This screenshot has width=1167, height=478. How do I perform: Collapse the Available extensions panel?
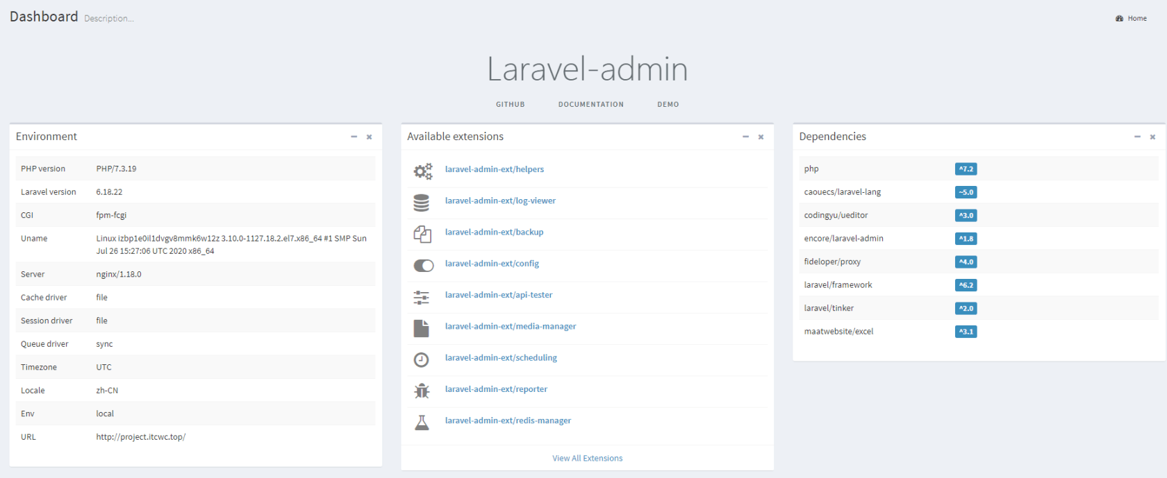pyautogui.click(x=745, y=137)
